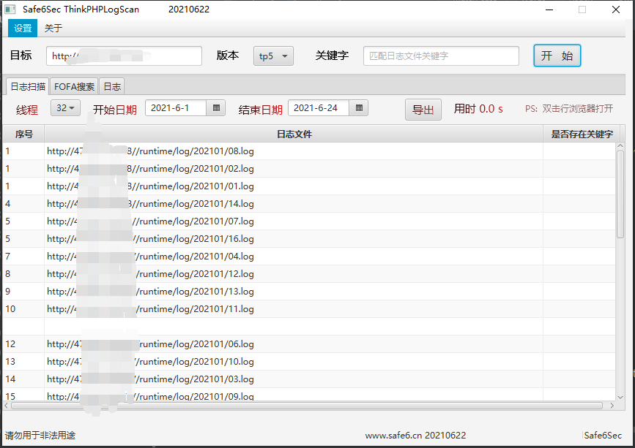Click the 导出 export button

click(423, 110)
